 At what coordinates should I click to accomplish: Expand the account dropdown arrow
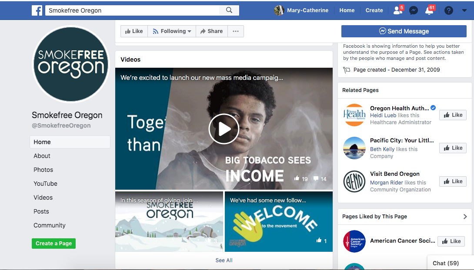tap(464, 10)
